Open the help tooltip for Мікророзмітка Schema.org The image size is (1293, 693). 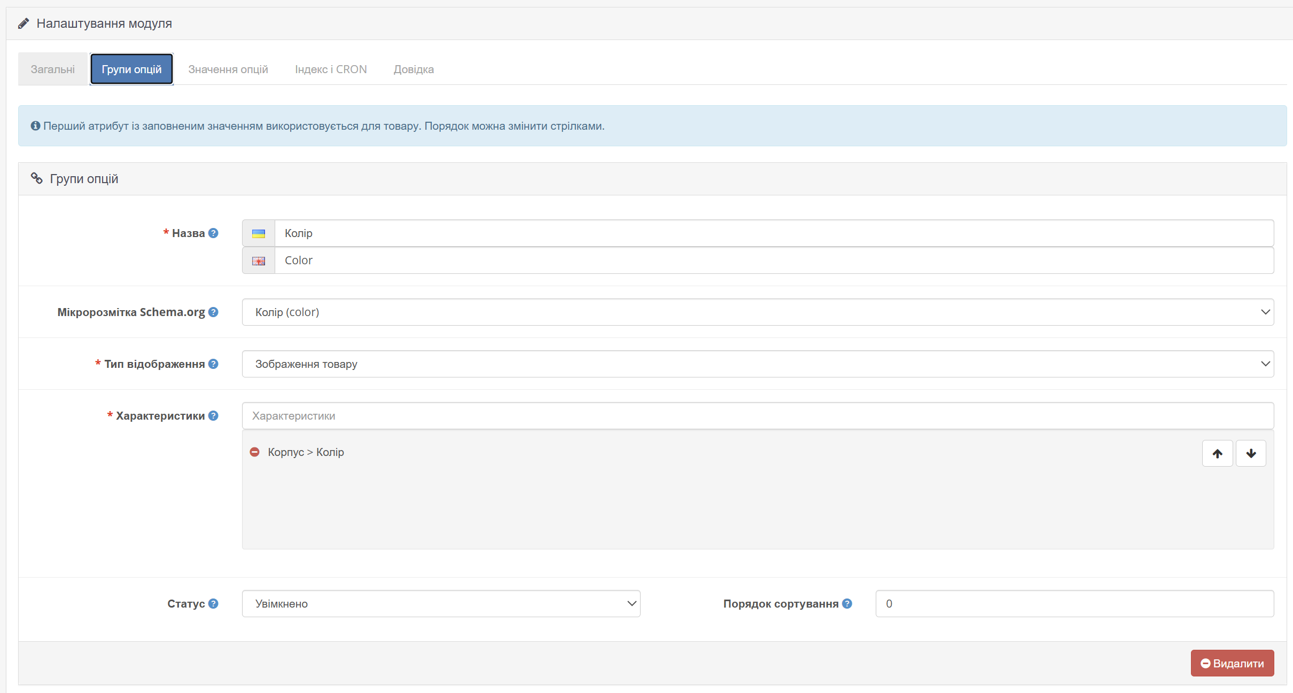(x=213, y=312)
